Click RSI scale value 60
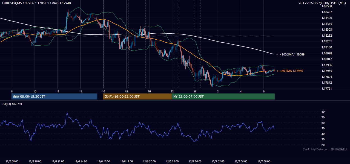Image resolution: width=350 pixels, height=164 pixels. coord(323,123)
